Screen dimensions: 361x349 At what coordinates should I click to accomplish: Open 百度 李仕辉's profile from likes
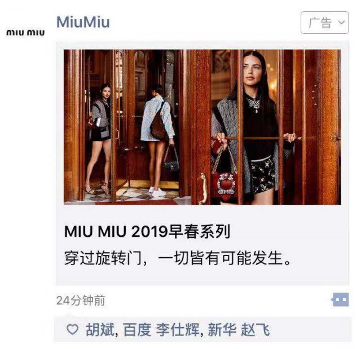click(161, 329)
